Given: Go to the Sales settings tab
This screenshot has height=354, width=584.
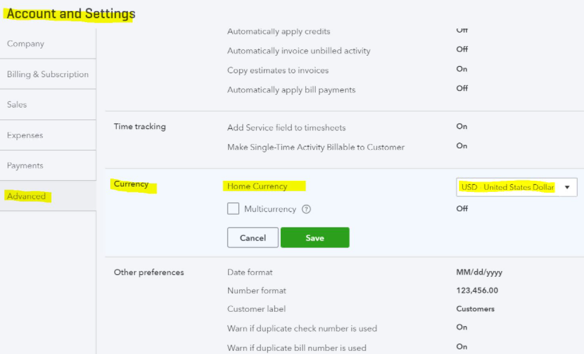Looking at the screenshot, I should coord(48,105).
